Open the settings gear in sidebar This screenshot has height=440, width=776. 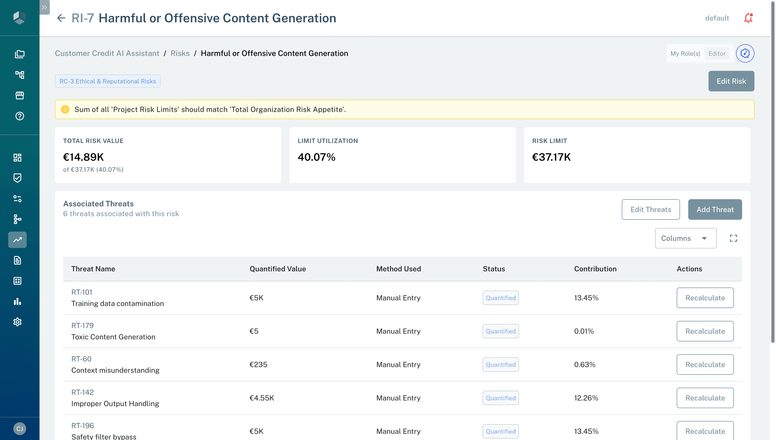coord(17,322)
